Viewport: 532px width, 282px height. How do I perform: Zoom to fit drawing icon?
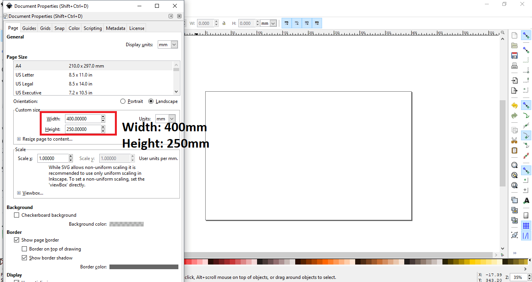tap(514, 175)
